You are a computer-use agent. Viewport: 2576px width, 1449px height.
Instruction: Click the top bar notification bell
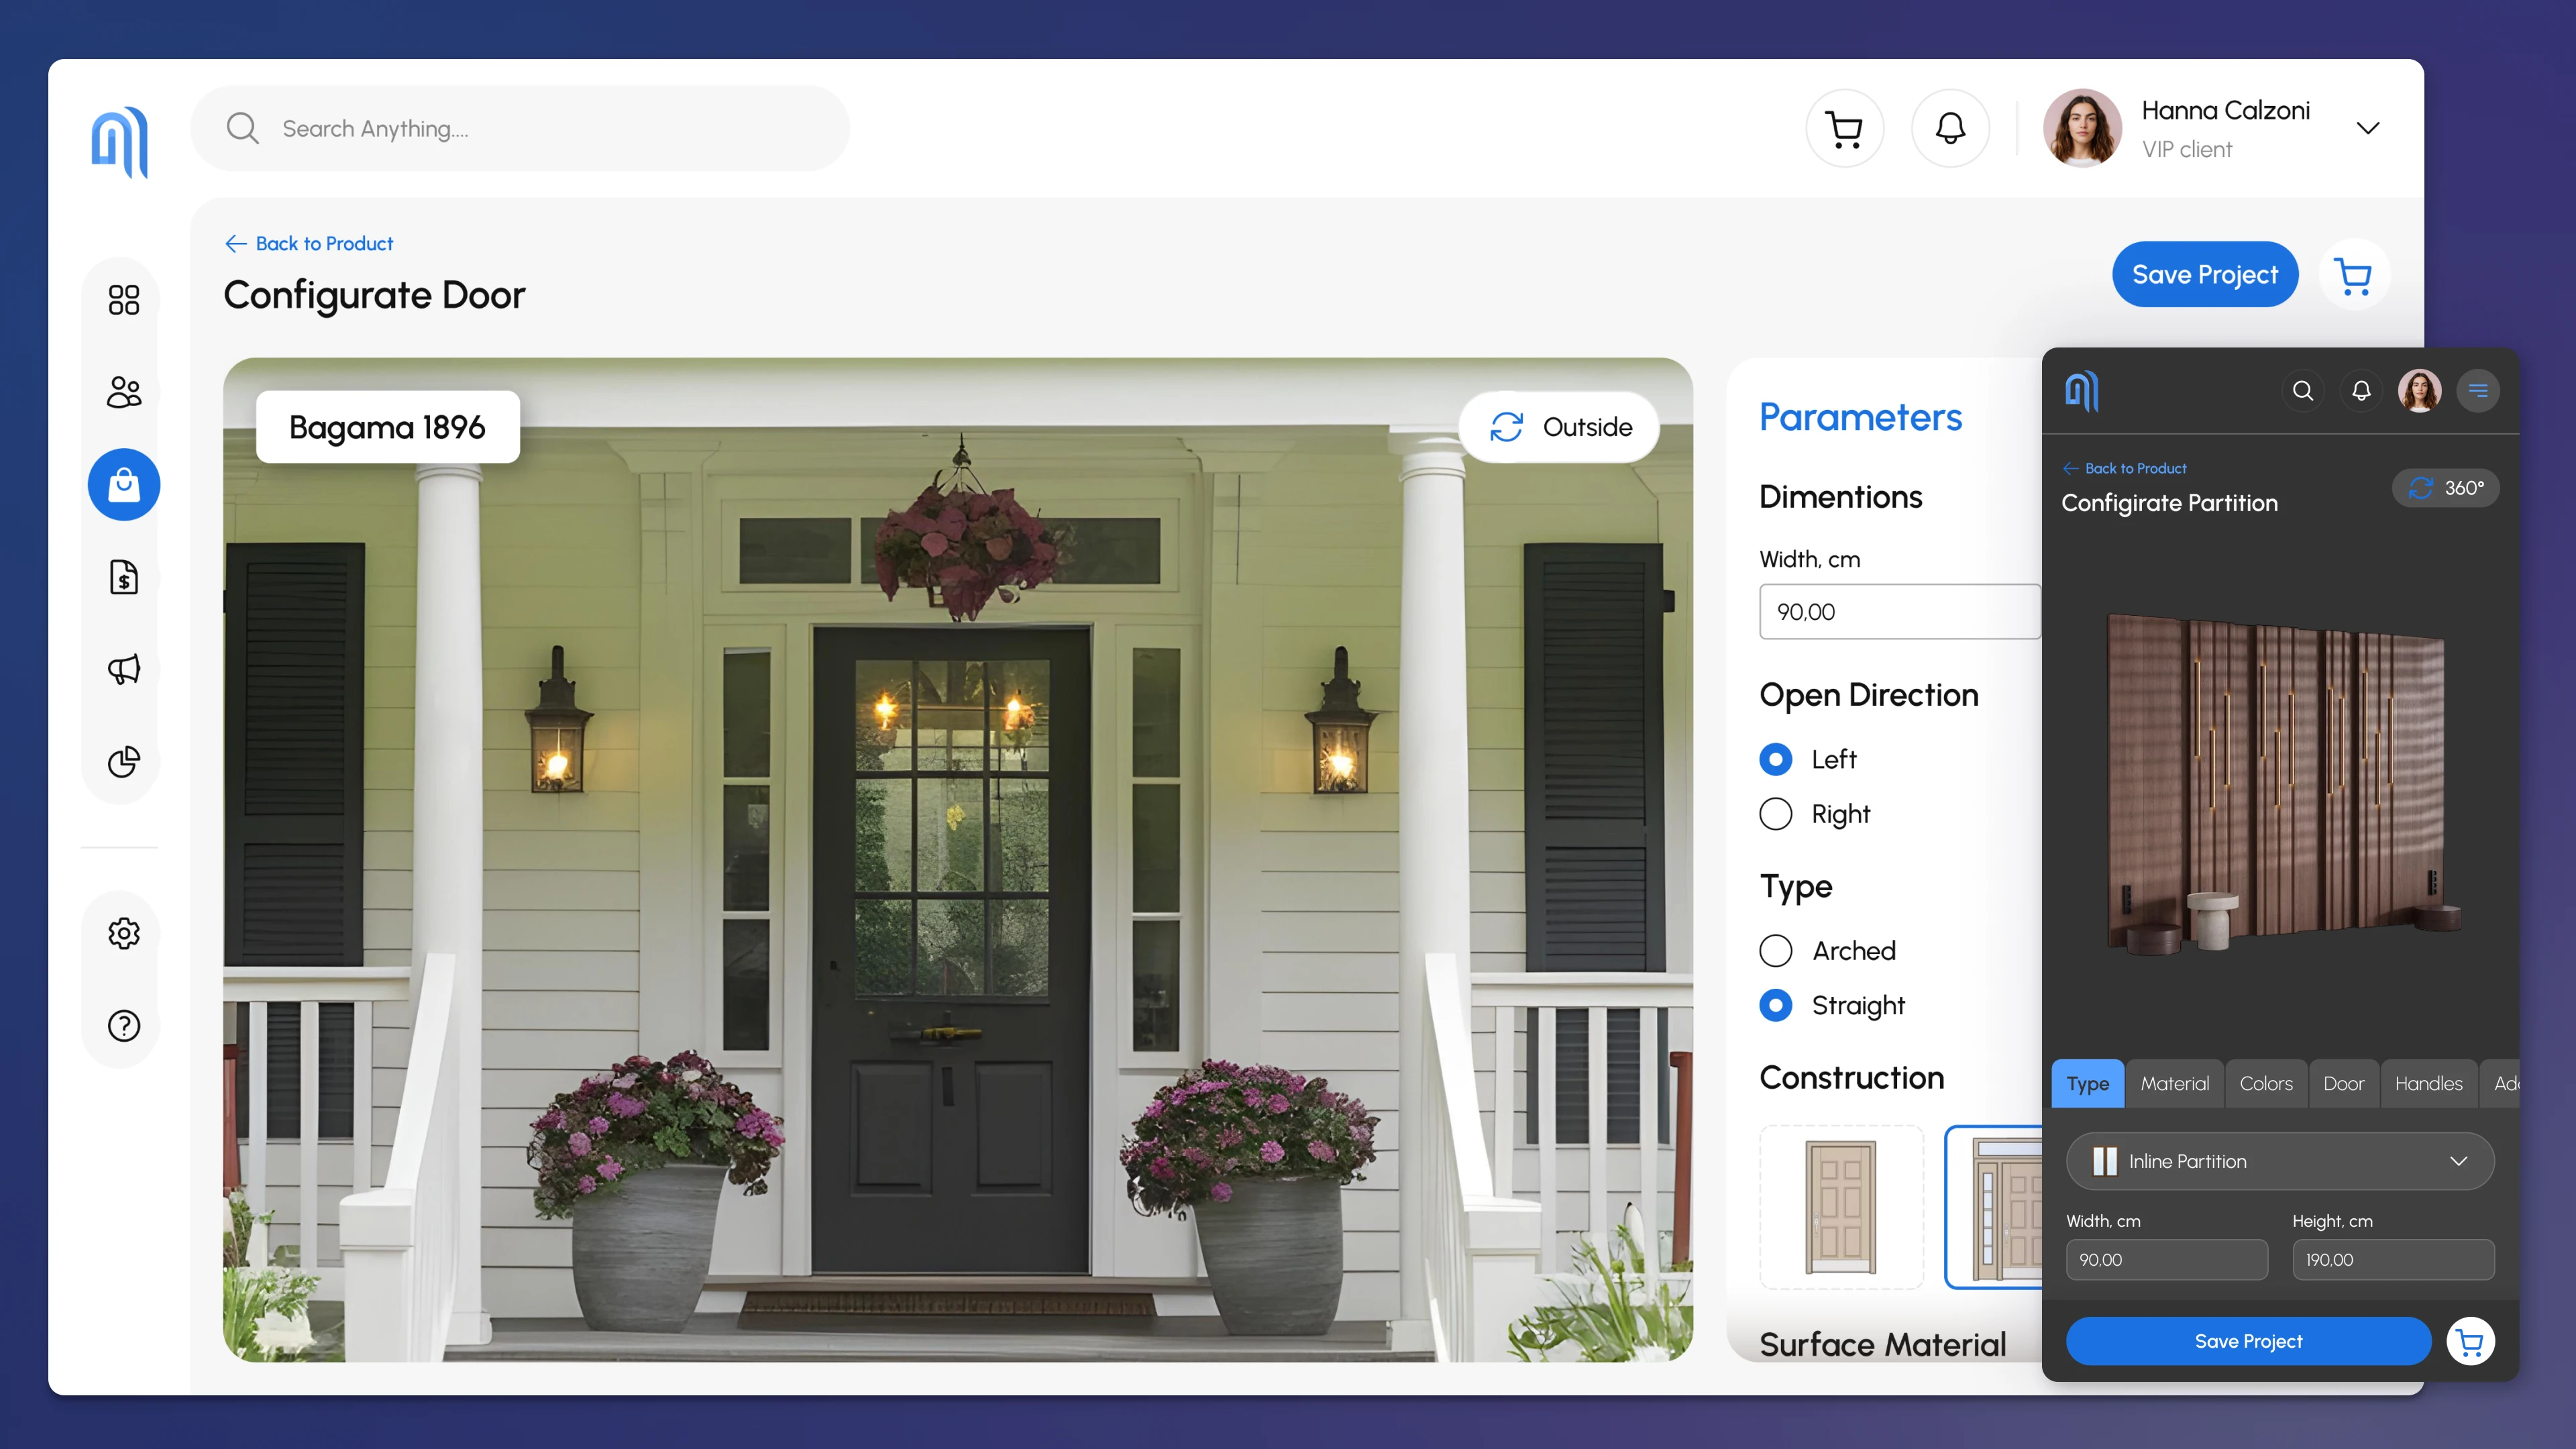coord(1950,128)
